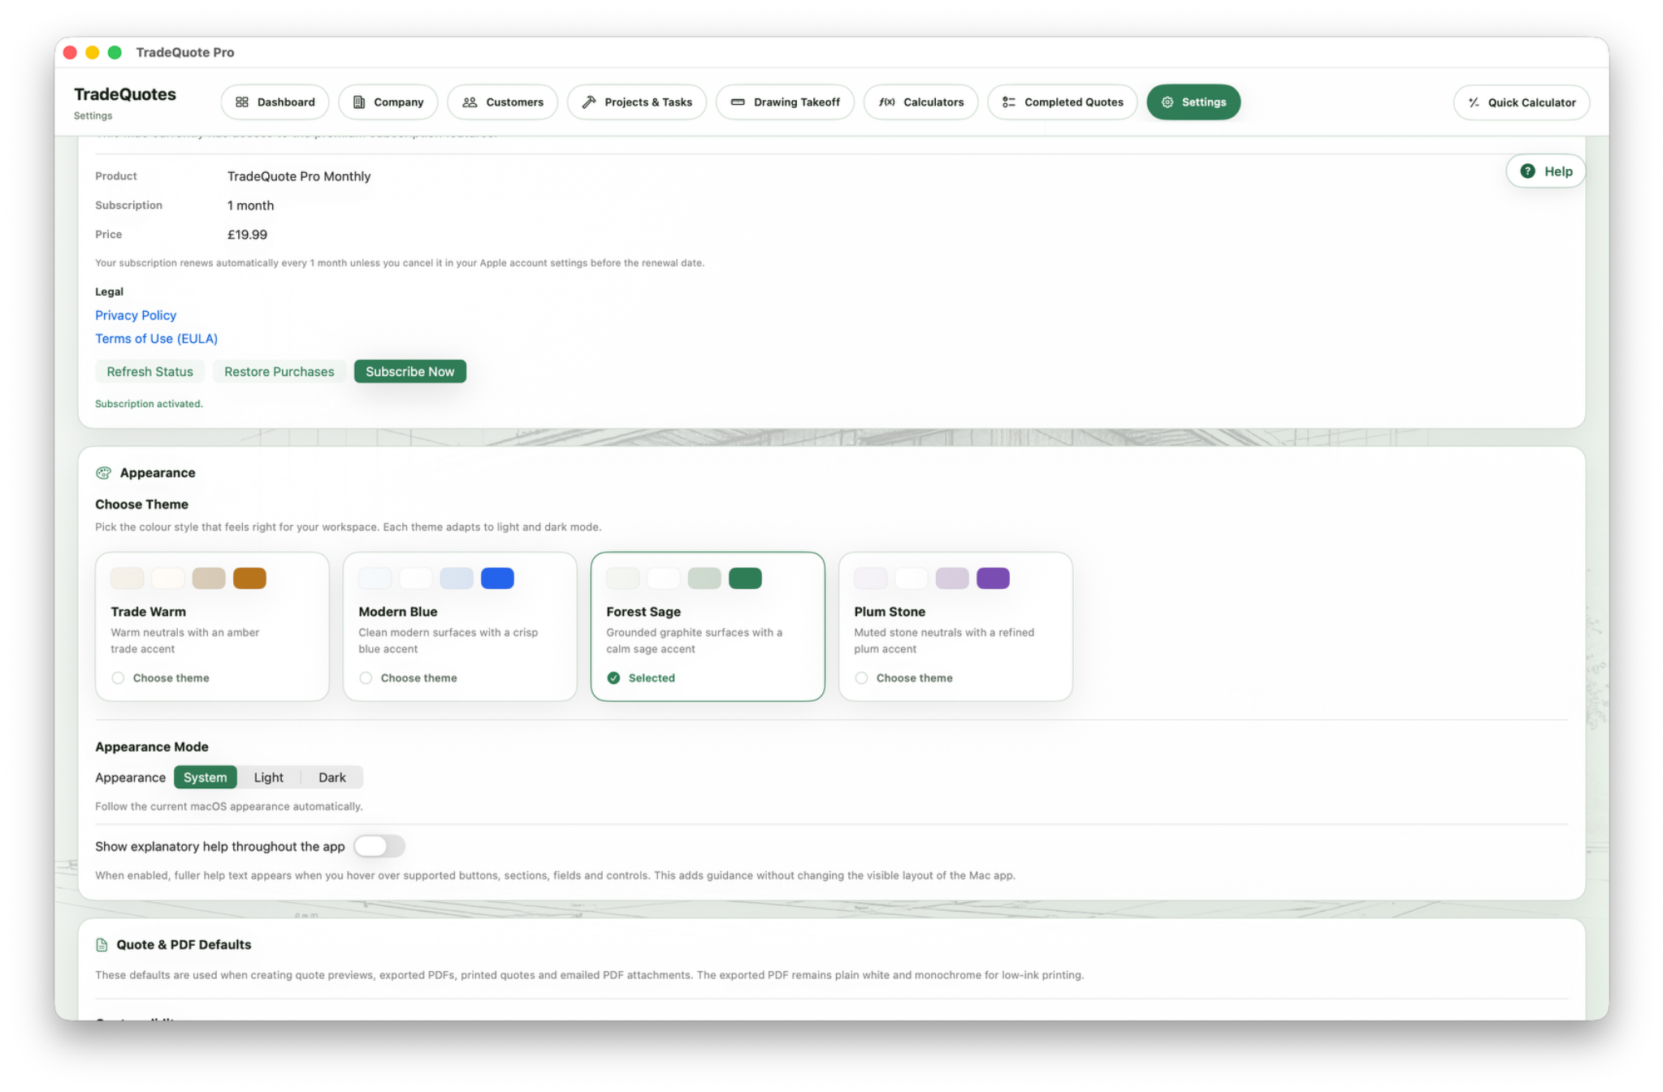
Task: Click the Customers people icon
Action: point(470,102)
